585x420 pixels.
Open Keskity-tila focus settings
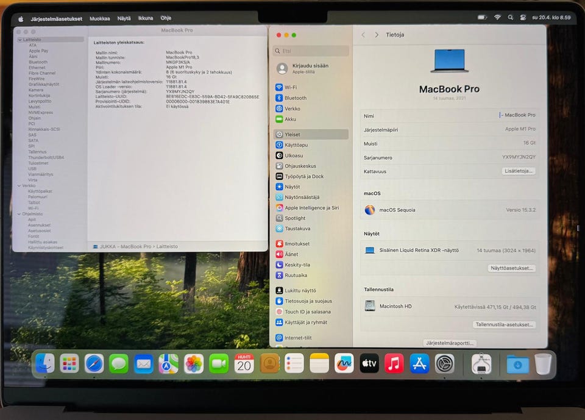tap(311, 265)
